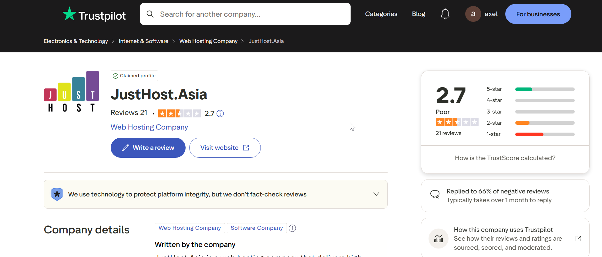Click the Company details heading

point(87,230)
